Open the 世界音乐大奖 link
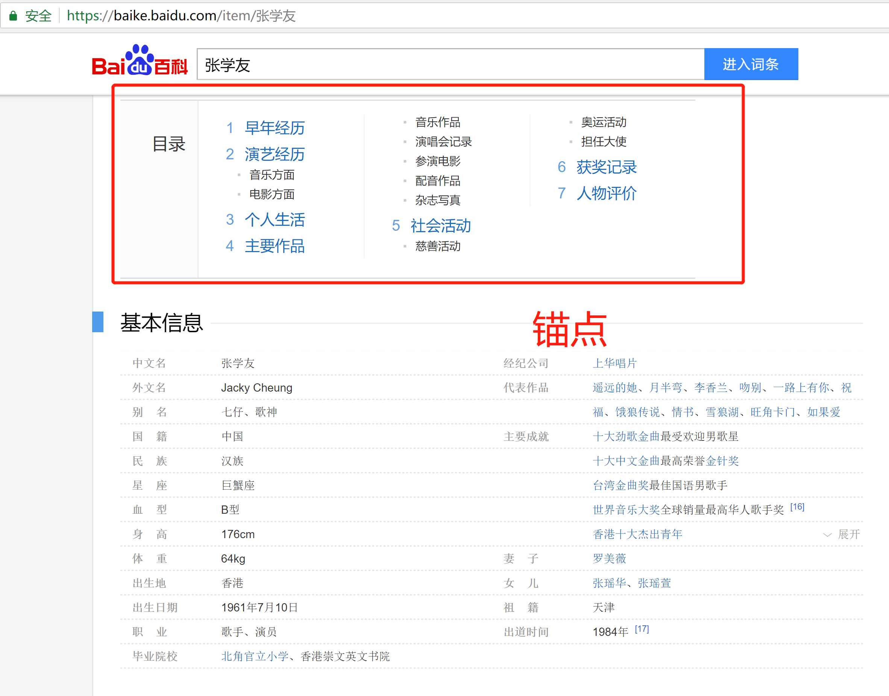The width and height of the screenshot is (889, 696). [x=626, y=510]
